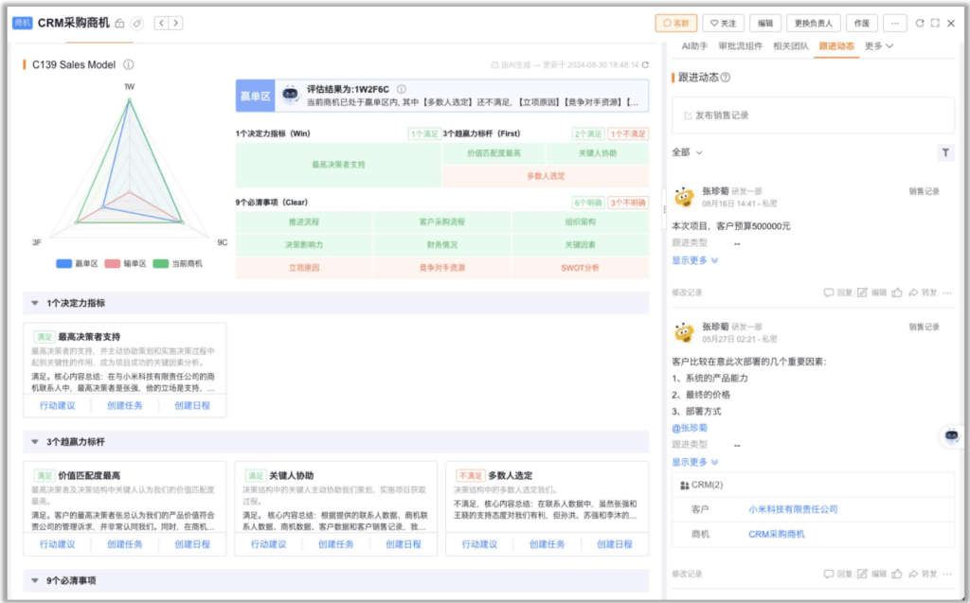This screenshot has height=603, width=970.
Task: Click the lock icon beside CRM采购商机 title
Action: pyautogui.click(x=119, y=23)
